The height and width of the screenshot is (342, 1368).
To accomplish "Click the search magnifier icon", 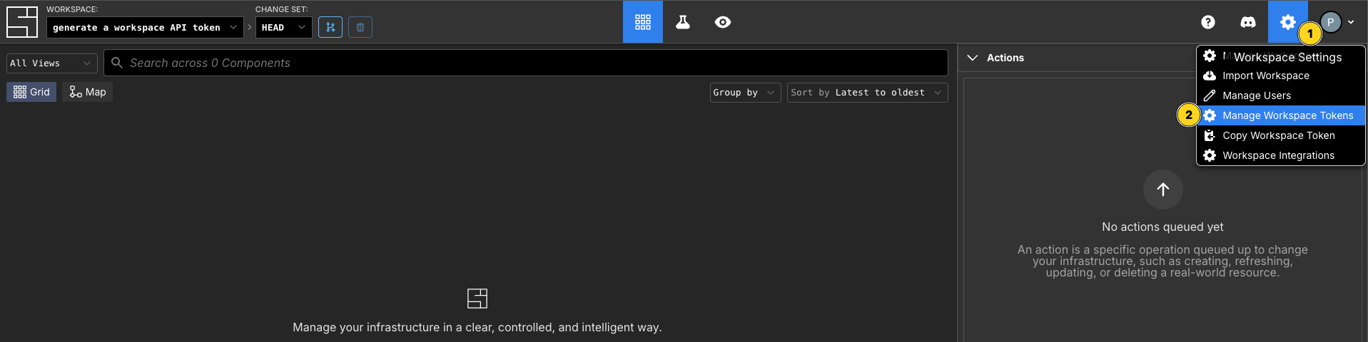I will pyautogui.click(x=117, y=63).
